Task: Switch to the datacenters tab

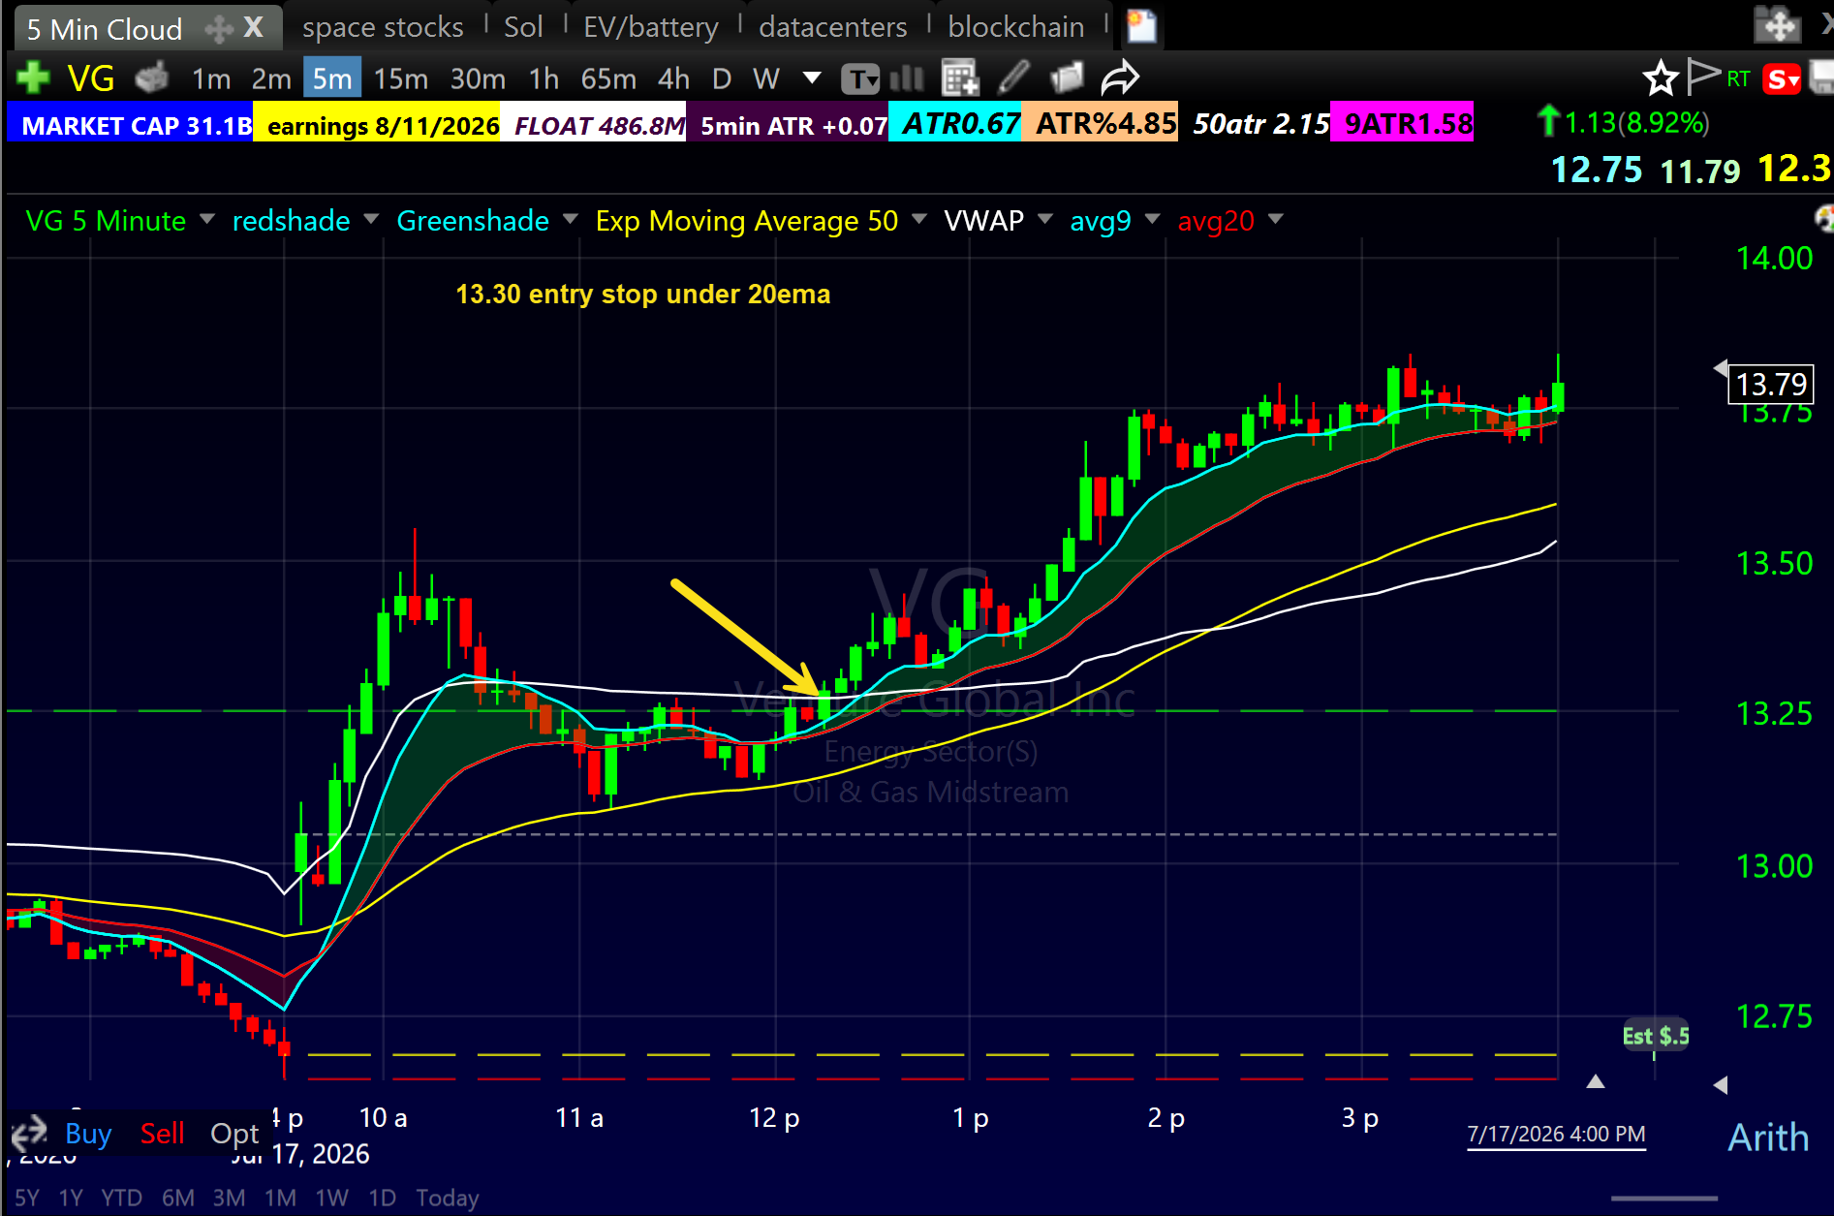Action: [833, 27]
